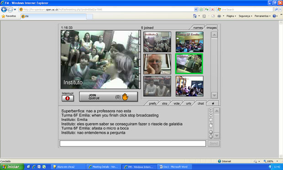Switch participant view to names tab
This screenshot has height=170, width=283.
[x=198, y=27]
